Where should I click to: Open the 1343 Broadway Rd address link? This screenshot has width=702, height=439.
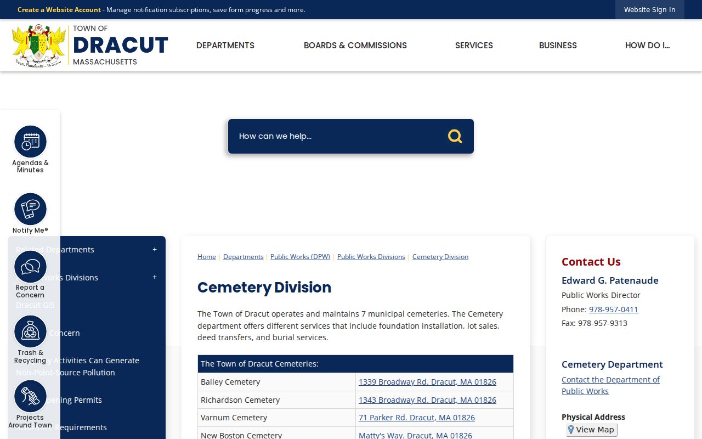pos(427,400)
